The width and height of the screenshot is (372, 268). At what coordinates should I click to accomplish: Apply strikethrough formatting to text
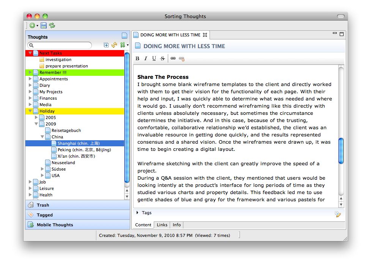(162, 58)
